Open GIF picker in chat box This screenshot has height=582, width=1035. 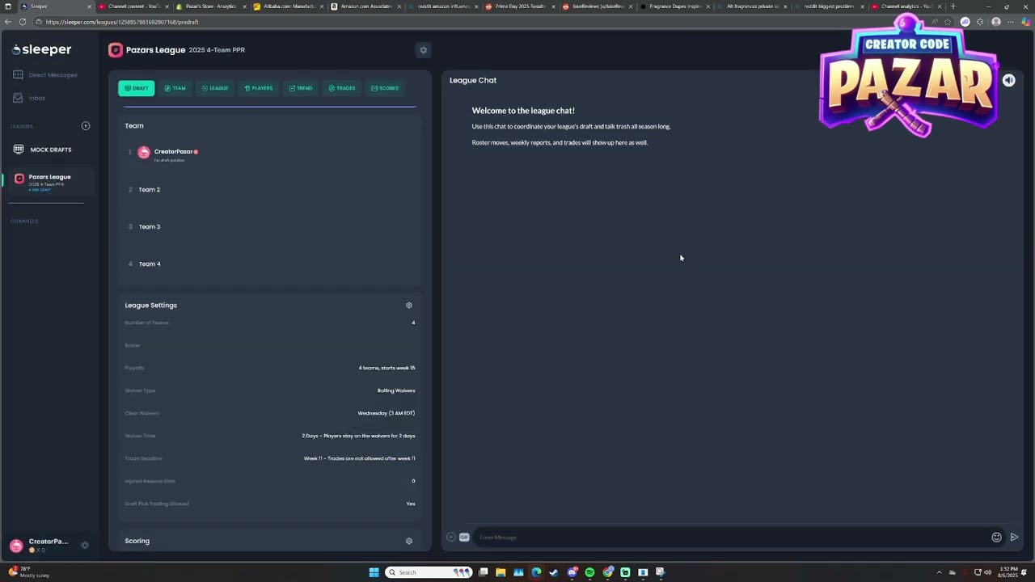coord(464,537)
